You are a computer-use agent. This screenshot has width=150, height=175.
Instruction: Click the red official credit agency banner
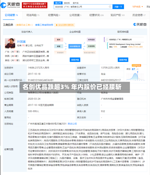coord(34,5)
